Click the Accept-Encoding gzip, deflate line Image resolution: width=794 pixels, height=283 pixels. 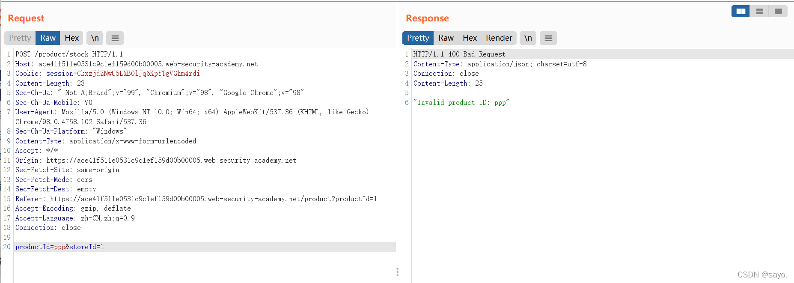click(73, 209)
